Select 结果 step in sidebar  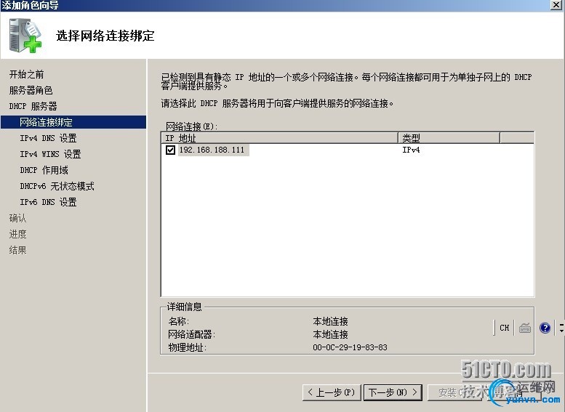[17, 250]
